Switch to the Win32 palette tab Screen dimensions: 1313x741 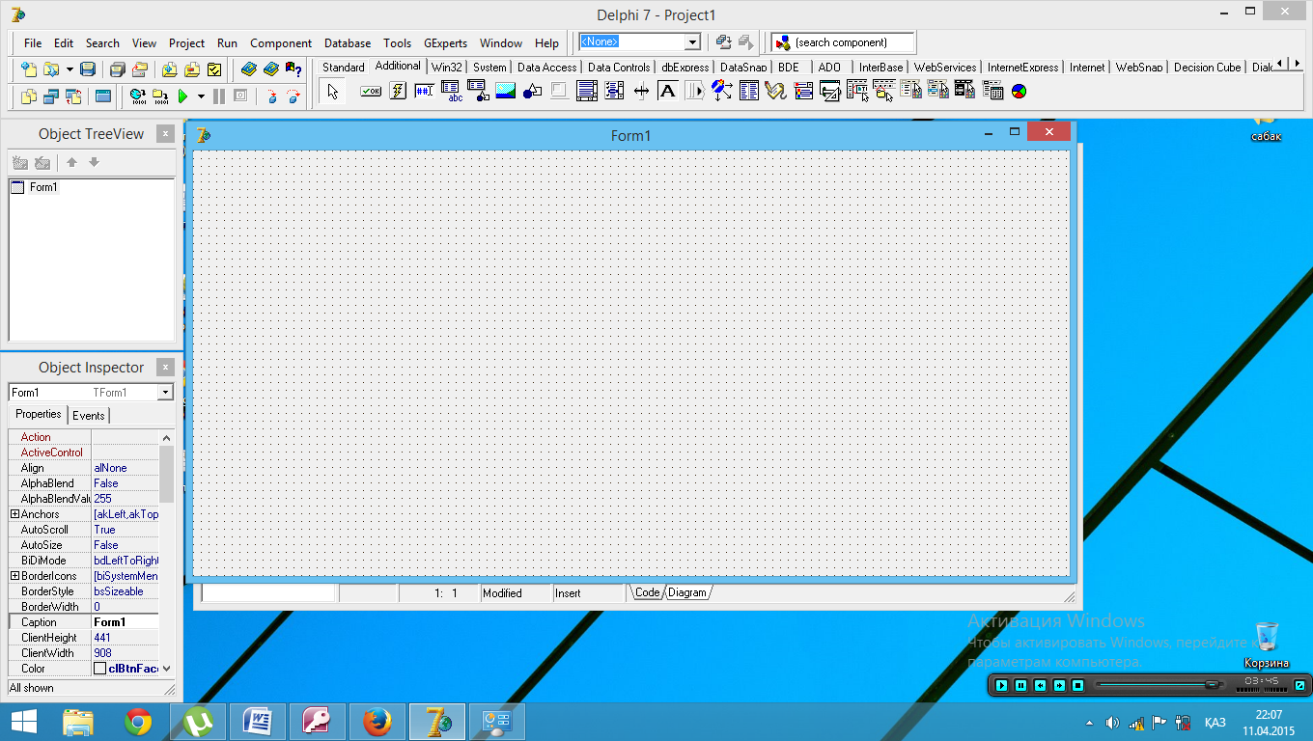coord(447,68)
